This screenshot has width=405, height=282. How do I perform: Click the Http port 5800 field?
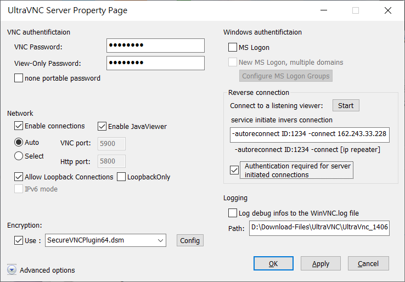click(x=111, y=161)
